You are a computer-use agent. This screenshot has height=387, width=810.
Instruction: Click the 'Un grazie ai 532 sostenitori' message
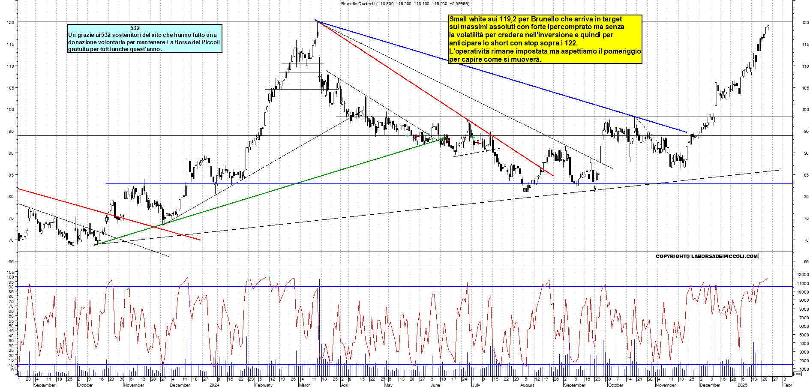click(x=144, y=42)
